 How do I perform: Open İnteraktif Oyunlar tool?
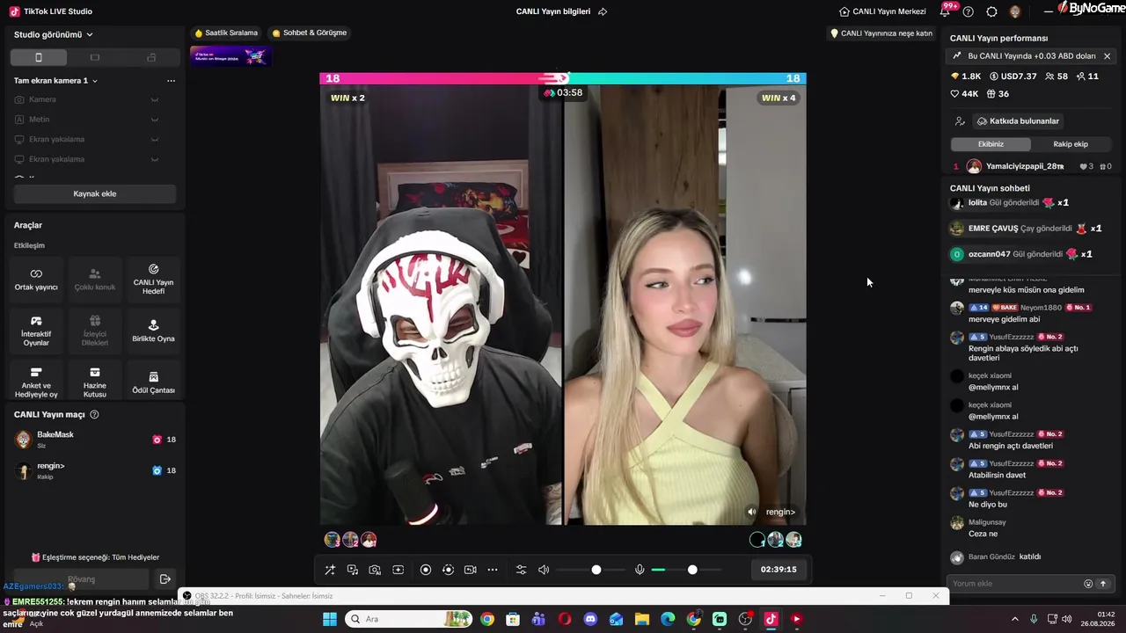point(36,331)
